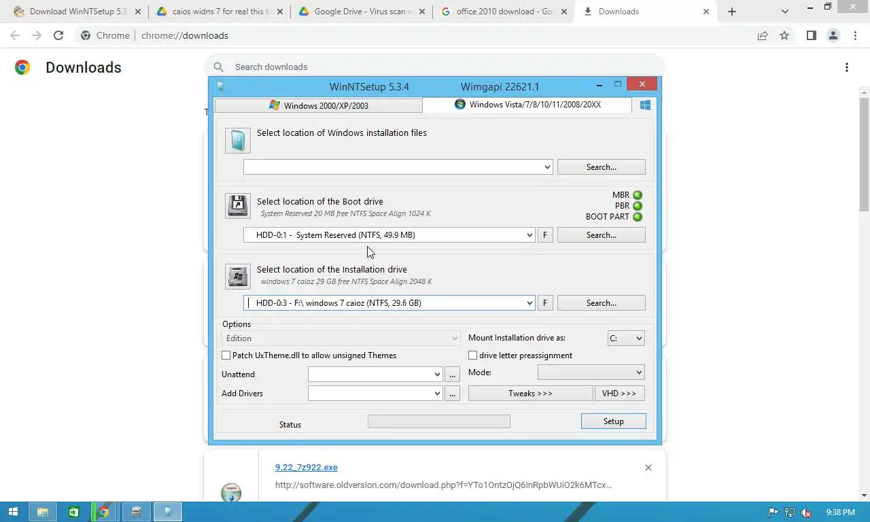Viewport: 870px width, 522px height.
Task: Enable drive letter preassignment checkbox
Action: [473, 355]
